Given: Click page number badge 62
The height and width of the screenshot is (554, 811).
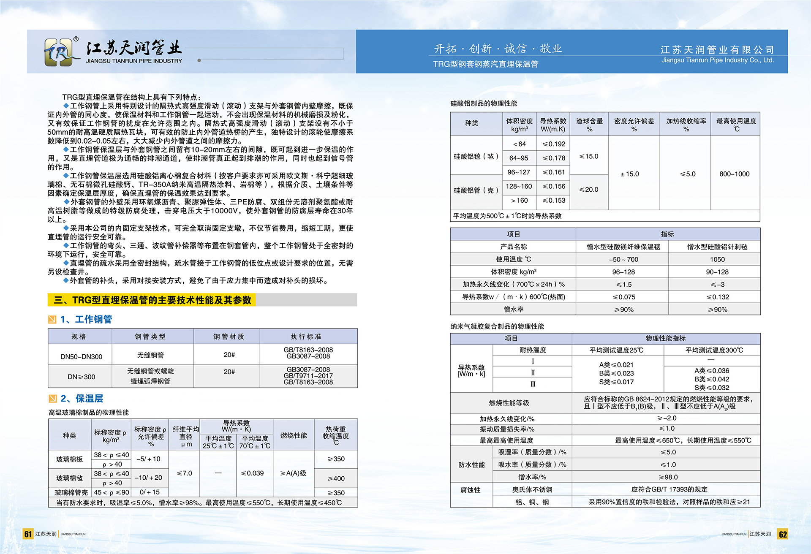Looking at the screenshot, I should point(782,533).
